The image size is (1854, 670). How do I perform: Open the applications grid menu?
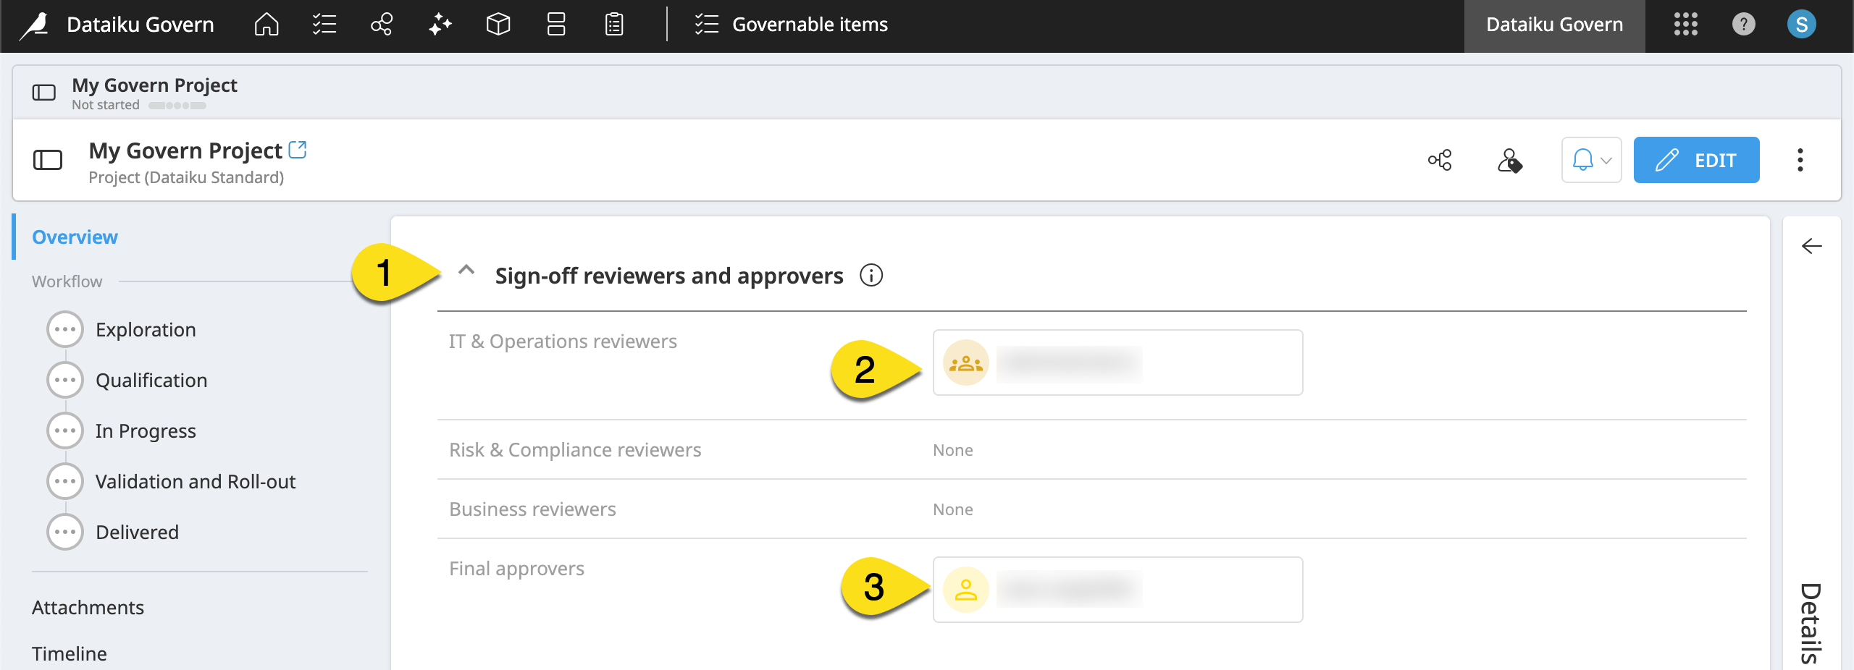[1686, 25]
